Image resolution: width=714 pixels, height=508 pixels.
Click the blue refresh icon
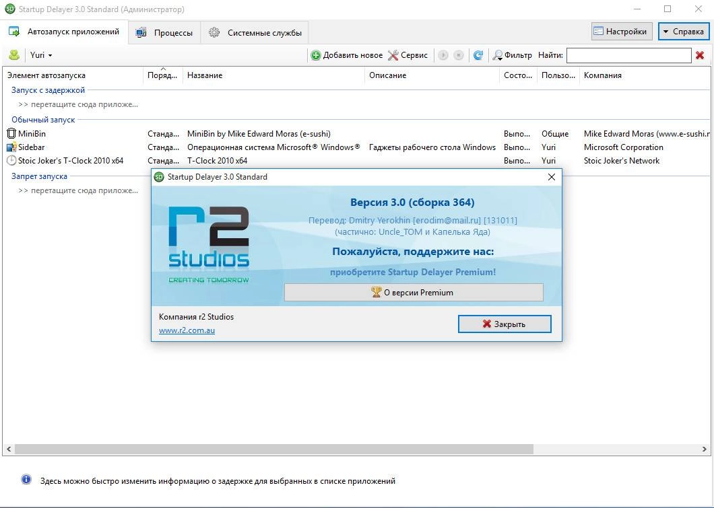[x=478, y=55]
